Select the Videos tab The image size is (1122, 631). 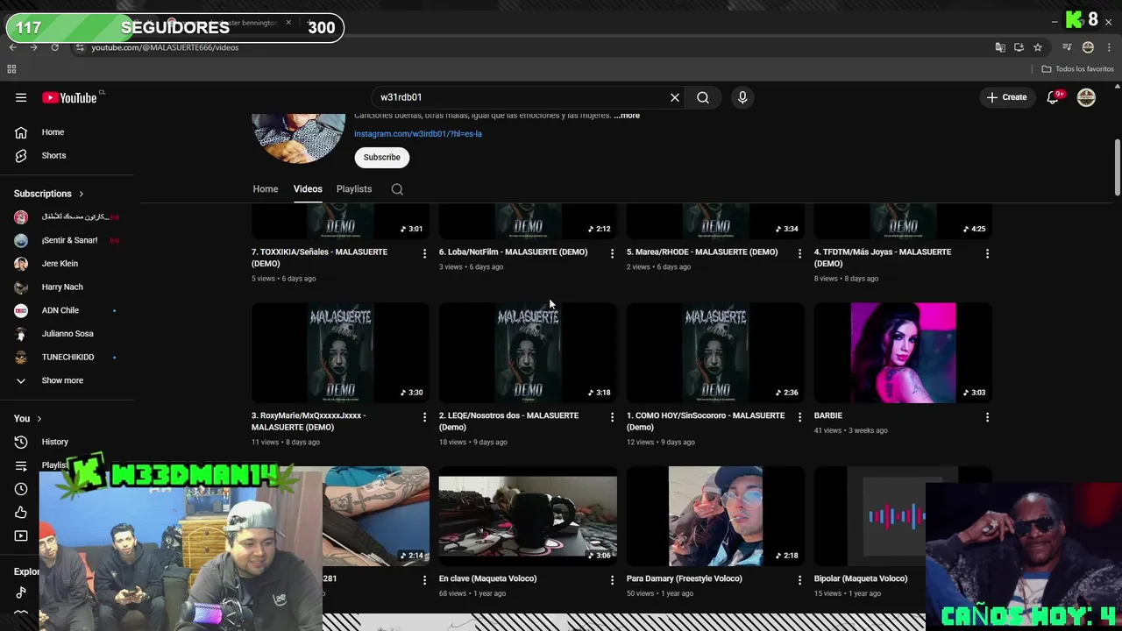tap(308, 189)
